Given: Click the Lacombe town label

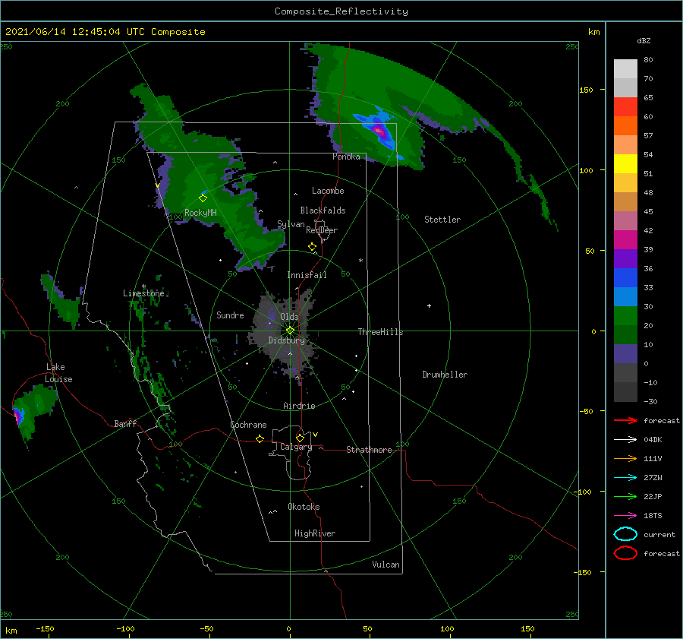Looking at the screenshot, I should point(328,191).
